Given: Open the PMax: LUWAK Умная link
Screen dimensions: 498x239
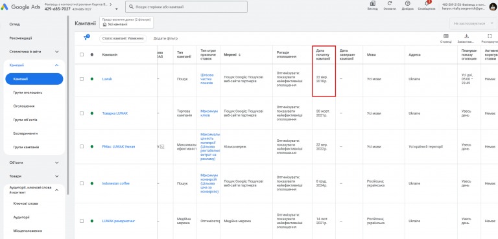Looking at the screenshot, I should 119,146.
